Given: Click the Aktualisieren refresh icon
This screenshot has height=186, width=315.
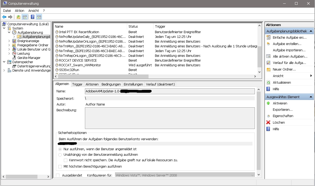Looking at the screenshot, I should tap(268, 82).
